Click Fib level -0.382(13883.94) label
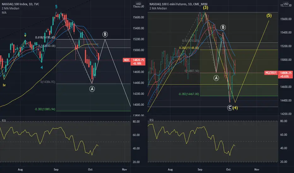The height and width of the screenshot is (173, 294). click(45, 109)
